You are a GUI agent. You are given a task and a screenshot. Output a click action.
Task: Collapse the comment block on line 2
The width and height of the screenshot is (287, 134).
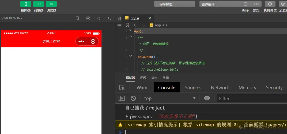coord(130,37)
